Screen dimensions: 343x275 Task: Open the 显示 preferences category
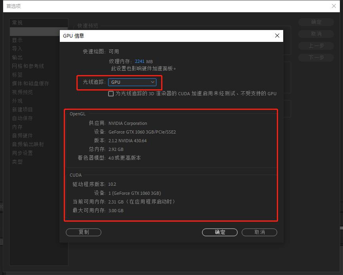[x=17, y=40]
